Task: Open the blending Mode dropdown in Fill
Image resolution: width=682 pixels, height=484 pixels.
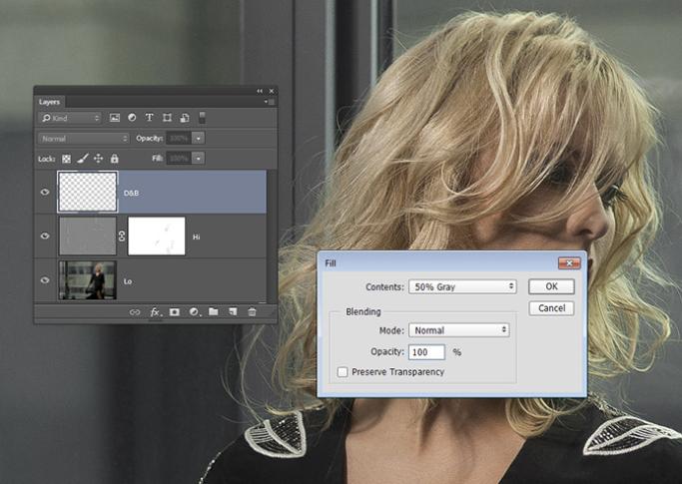Action: [458, 330]
